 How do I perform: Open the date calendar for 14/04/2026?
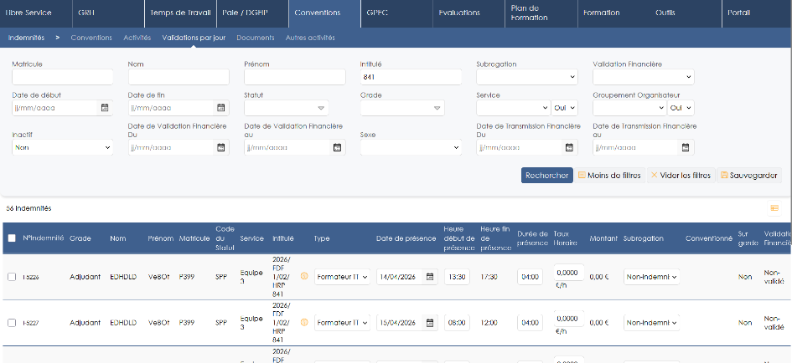point(430,277)
